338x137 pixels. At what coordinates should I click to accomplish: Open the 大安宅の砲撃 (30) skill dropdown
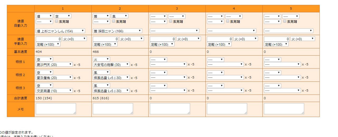(111, 64)
